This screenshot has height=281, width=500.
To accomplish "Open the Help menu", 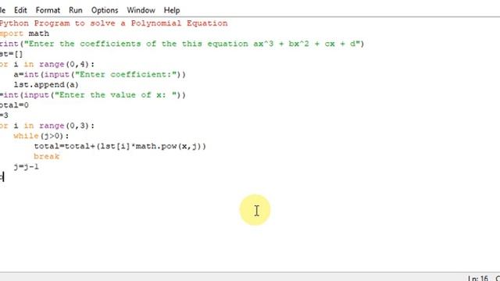I will pos(172,10).
